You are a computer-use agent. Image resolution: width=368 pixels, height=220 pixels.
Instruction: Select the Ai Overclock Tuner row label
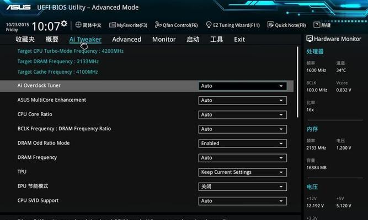39,86
